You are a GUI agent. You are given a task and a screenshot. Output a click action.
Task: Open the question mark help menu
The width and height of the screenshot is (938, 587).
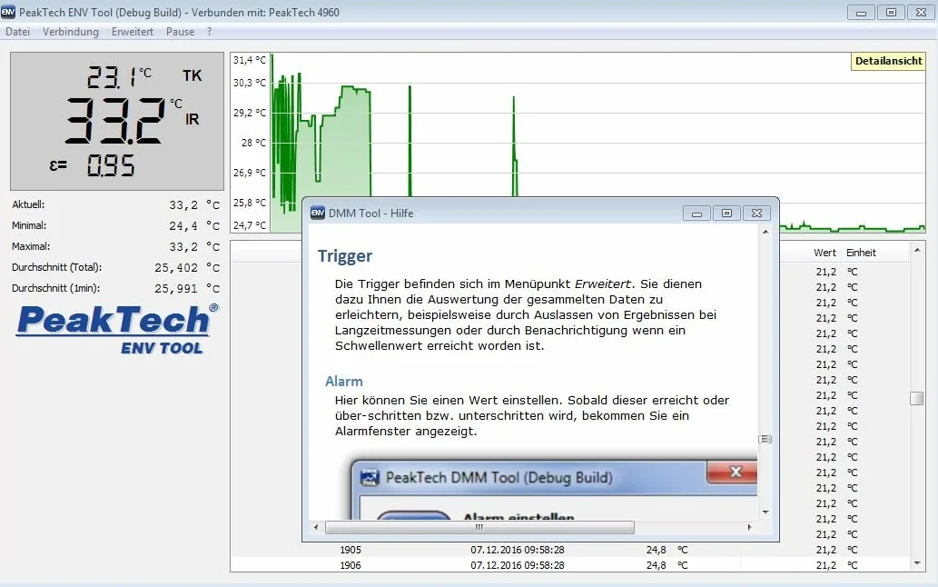(x=210, y=32)
